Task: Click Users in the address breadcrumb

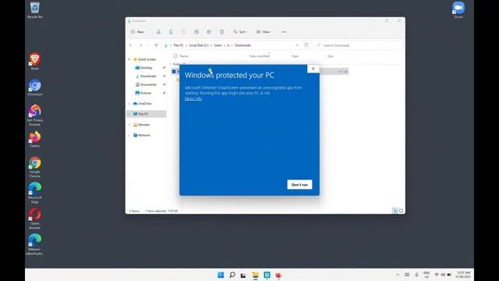Action: pyautogui.click(x=218, y=45)
